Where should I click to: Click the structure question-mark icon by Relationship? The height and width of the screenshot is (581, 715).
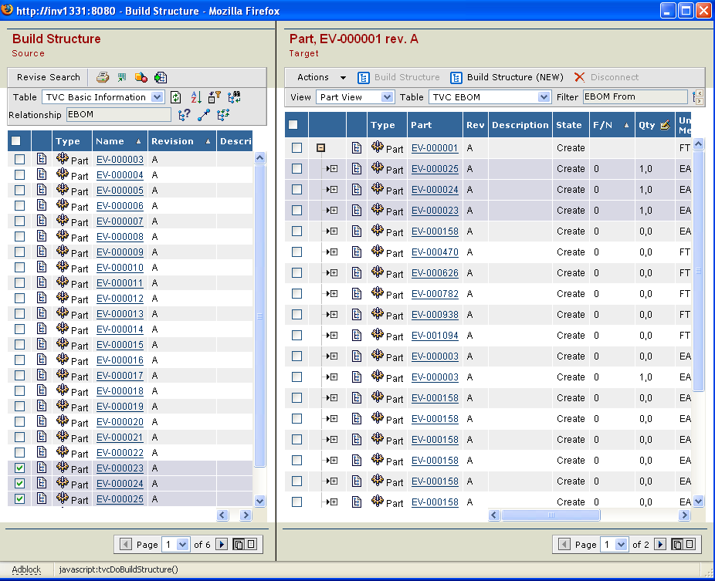[x=185, y=115]
